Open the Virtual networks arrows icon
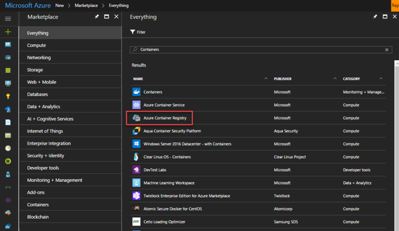The height and width of the screenshot is (231, 399). point(8,187)
